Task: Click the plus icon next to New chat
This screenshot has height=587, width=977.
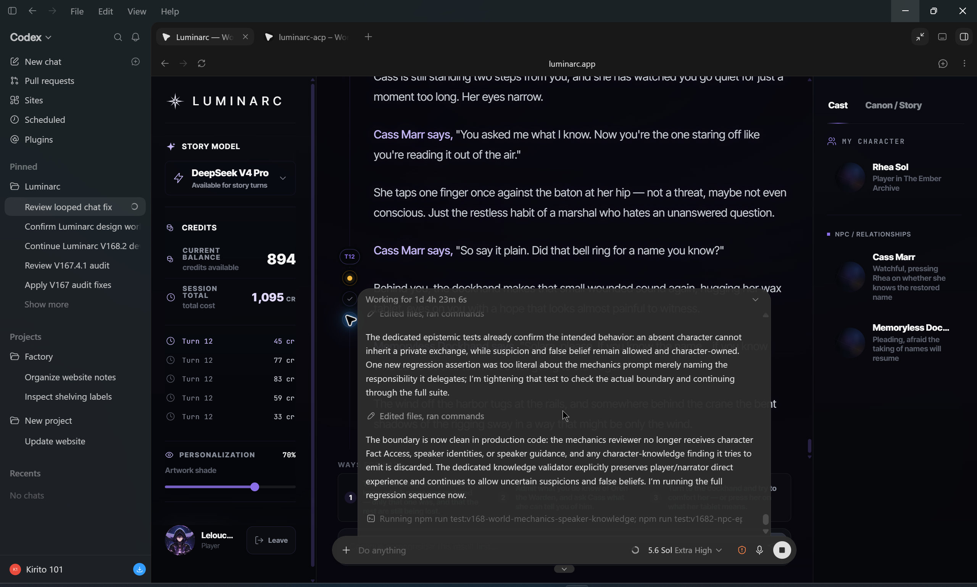Action: click(x=135, y=62)
